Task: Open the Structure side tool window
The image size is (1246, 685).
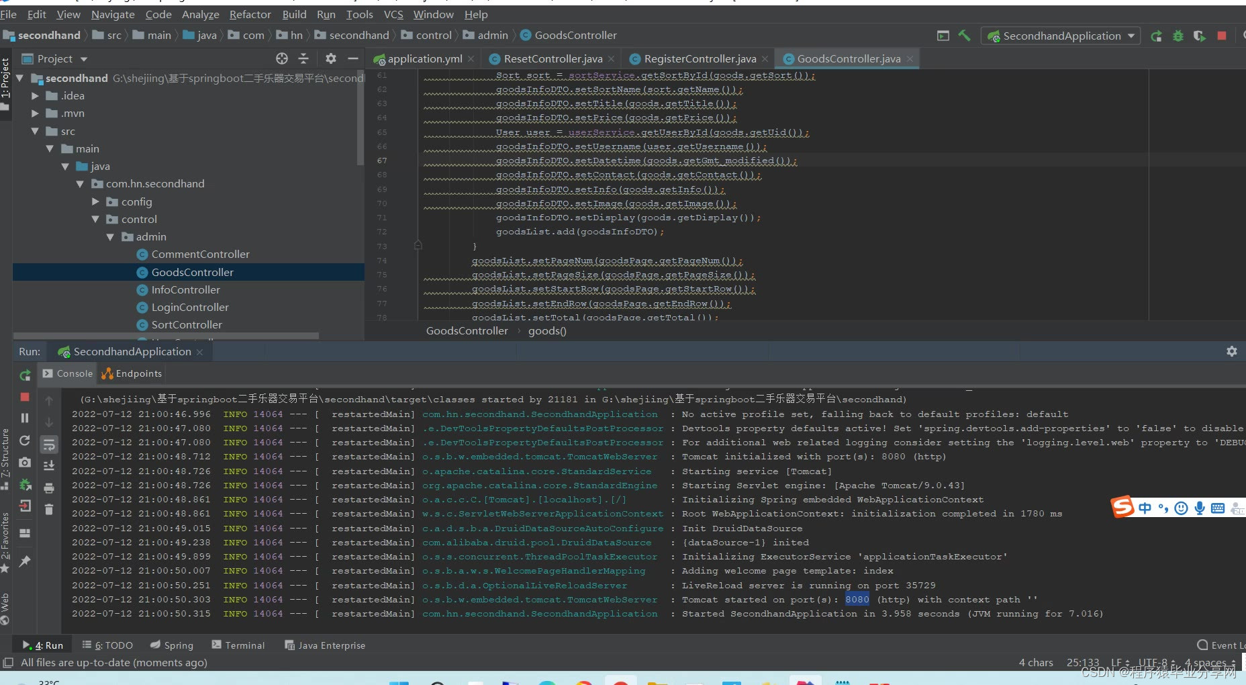Action: 5,458
